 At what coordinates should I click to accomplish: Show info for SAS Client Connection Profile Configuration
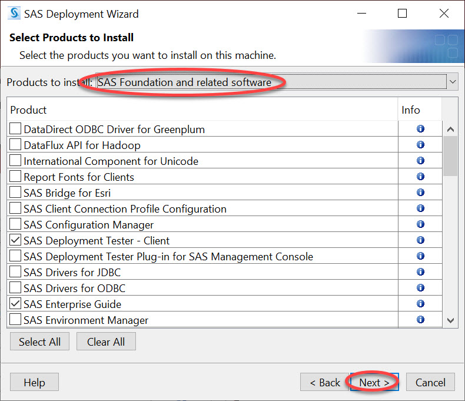[x=420, y=208]
